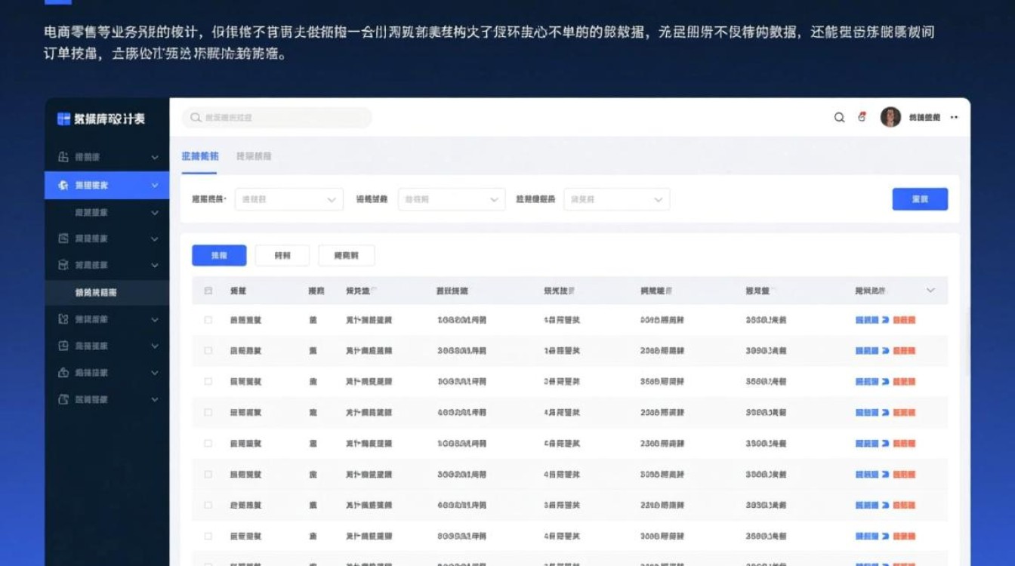Open the rightmost filter dropdown before the query button

tap(616, 198)
